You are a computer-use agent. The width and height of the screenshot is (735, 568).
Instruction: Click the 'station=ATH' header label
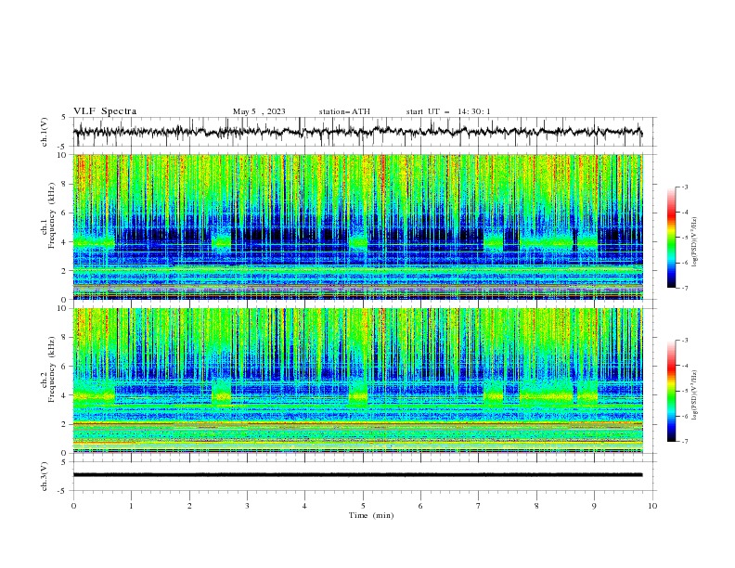point(344,111)
